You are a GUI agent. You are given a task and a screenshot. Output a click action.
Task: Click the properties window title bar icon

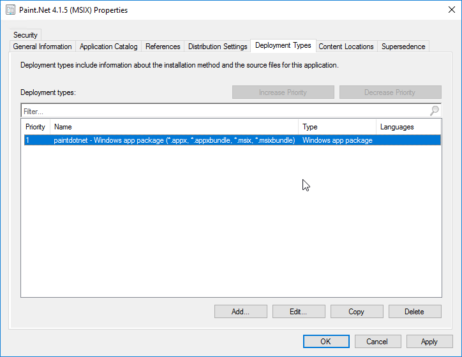pos(10,10)
